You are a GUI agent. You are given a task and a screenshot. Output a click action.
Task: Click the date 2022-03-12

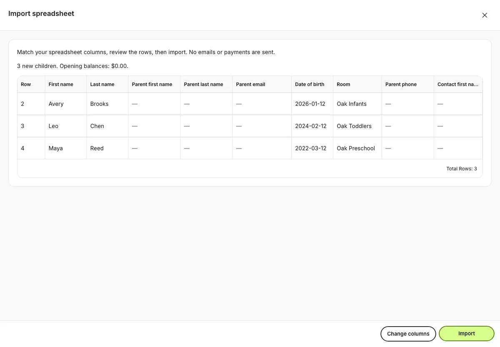pyautogui.click(x=311, y=148)
